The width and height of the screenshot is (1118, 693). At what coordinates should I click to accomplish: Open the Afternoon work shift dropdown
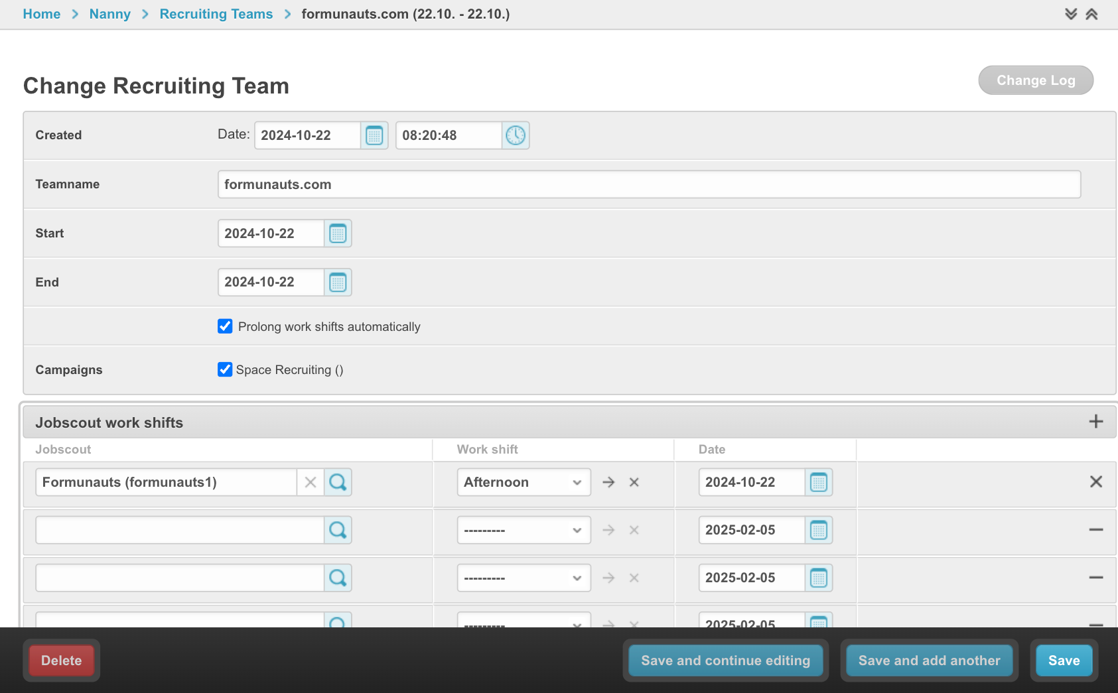pos(524,482)
